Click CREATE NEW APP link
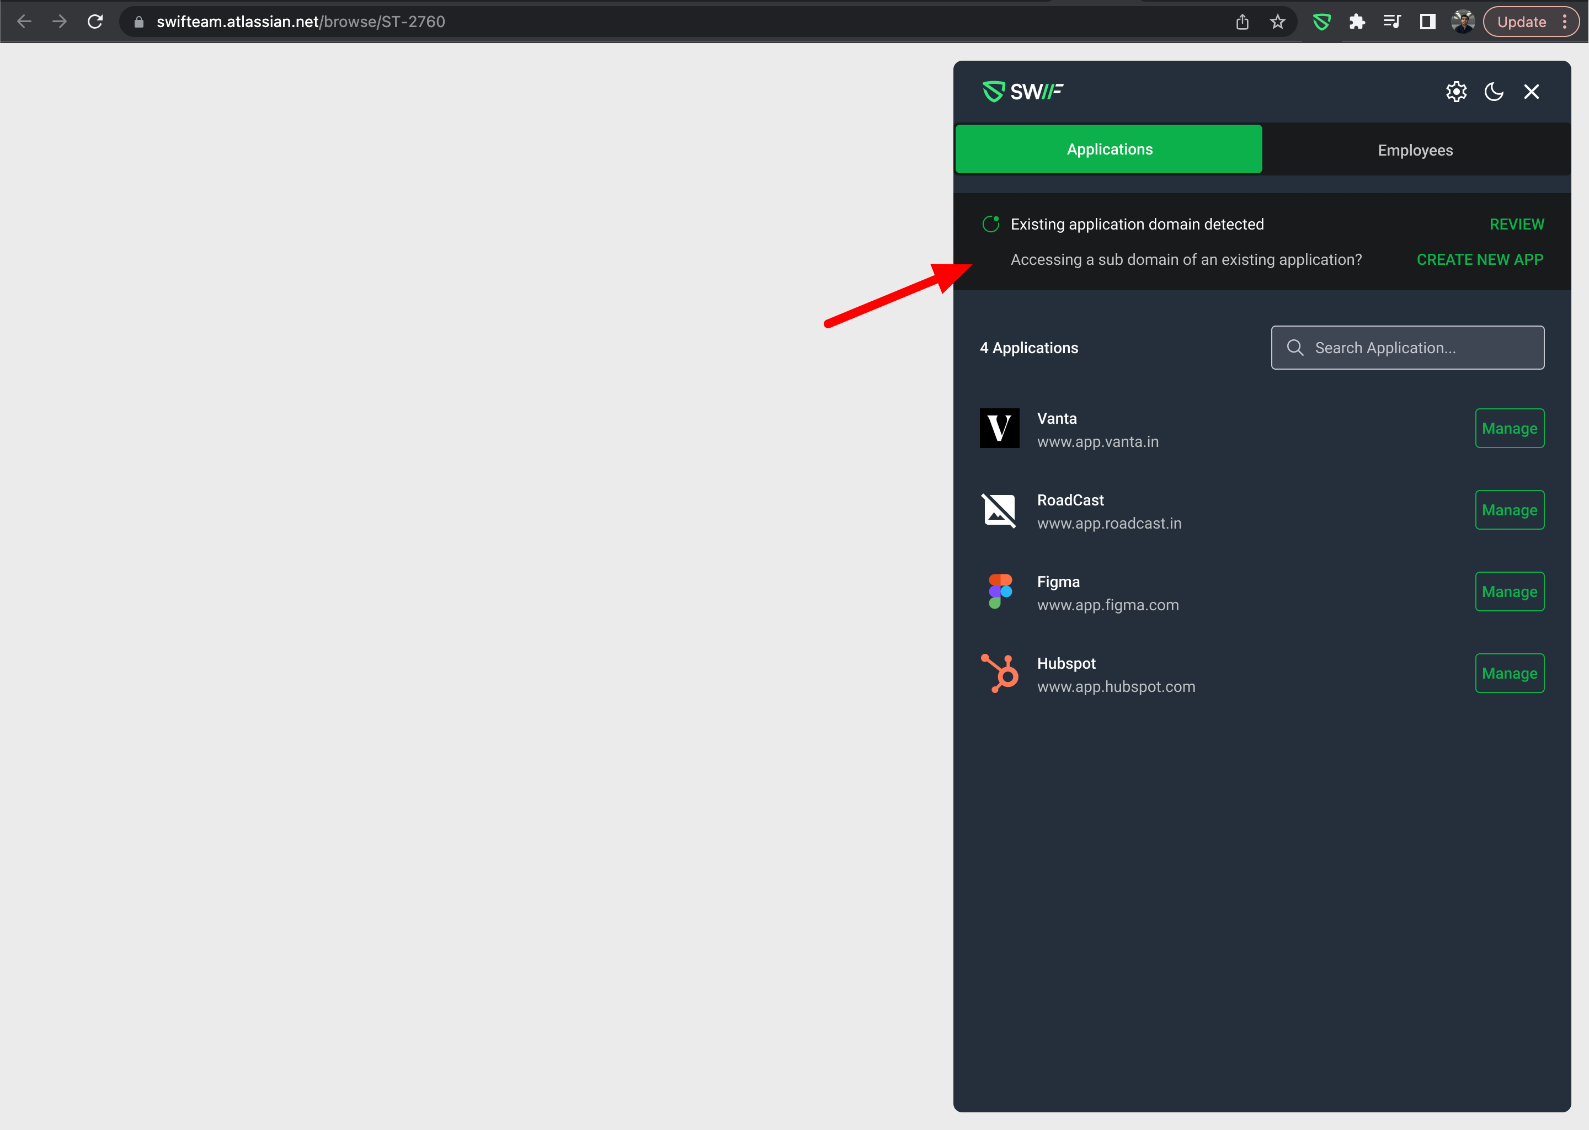The width and height of the screenshot is (1589, 1130). (x=1480, y=259)
